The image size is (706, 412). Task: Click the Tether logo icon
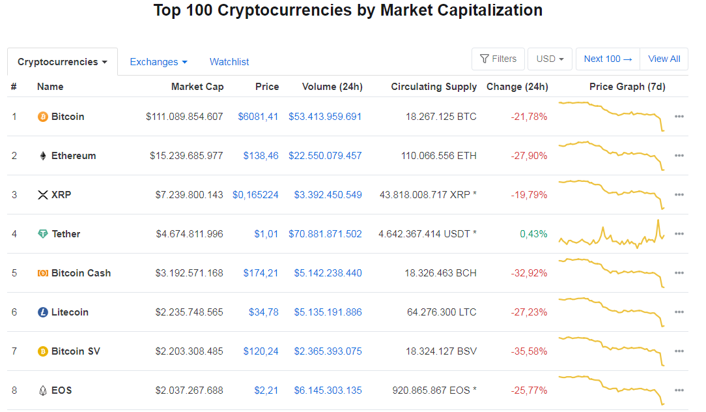[x=43, y=234]
